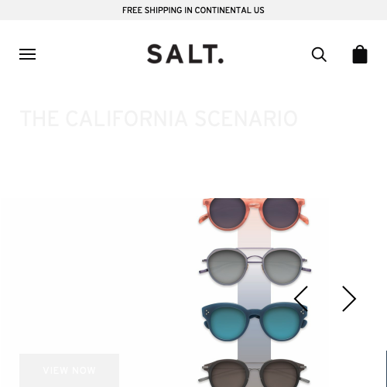Go to previous slide with left chevron
Image resolution: width=387 pixels, height=387 pixels.
click(x=301, y=299)
